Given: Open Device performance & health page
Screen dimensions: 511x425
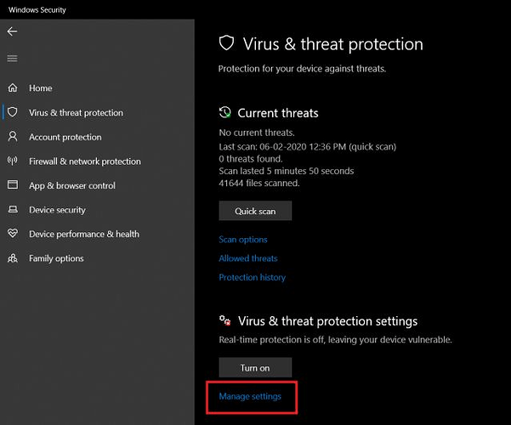Looking at the screenshot, I should (x=84, y=235).
